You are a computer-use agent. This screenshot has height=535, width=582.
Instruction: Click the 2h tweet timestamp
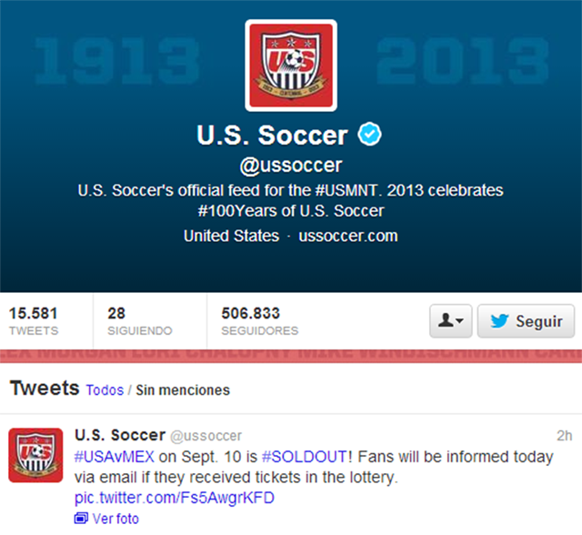564,436
